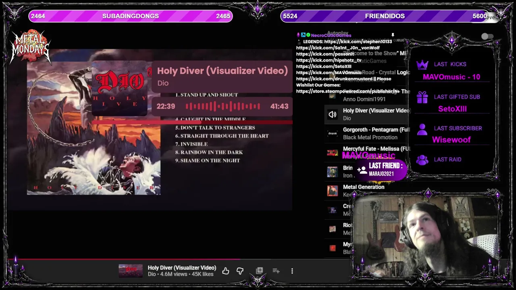Click the Last Kicks crown icon
This screenshot has height=290, width=516.
tap(422, 64)
